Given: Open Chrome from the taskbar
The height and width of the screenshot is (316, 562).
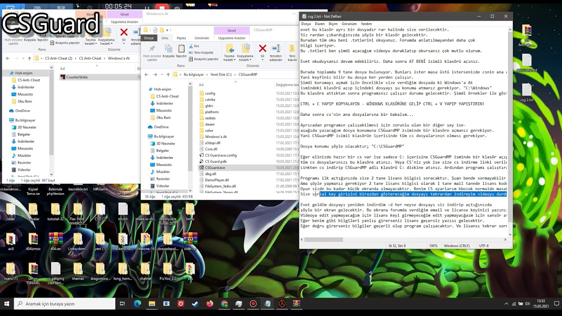Looking at the screenshot, I should click(224, 304).
